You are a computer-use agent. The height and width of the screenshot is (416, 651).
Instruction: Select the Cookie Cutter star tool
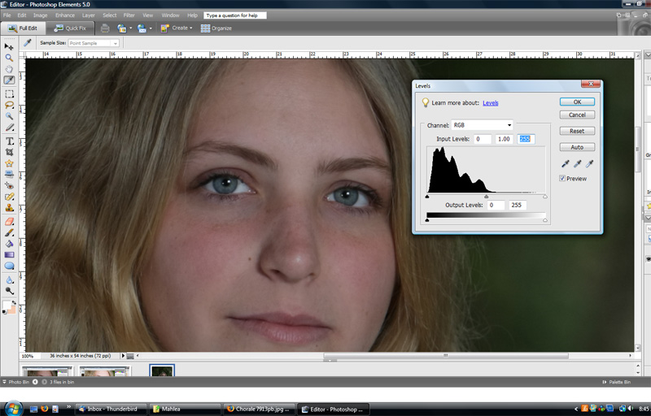click(x=9, y=163)
